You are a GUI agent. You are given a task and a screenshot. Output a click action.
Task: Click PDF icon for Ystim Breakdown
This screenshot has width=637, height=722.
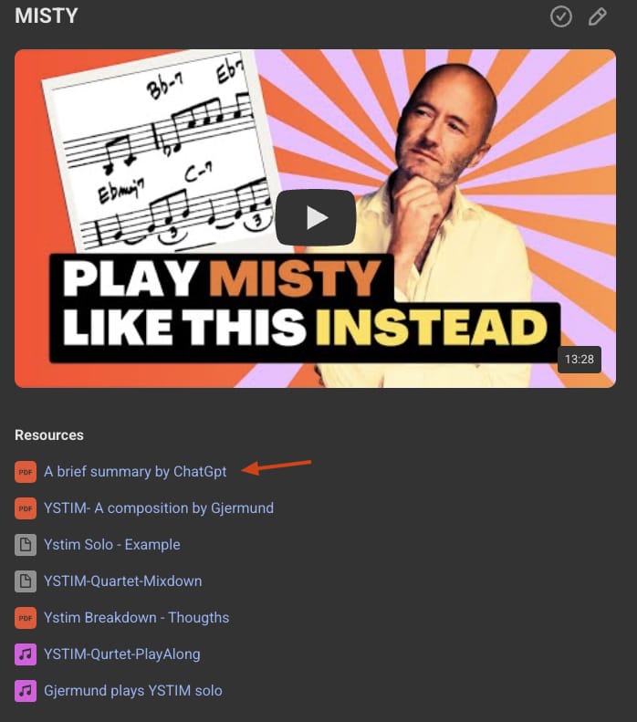pyautogui.click(x=26, y=618)
